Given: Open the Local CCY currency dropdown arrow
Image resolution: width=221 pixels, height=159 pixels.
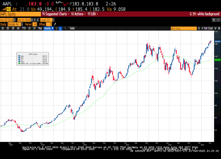Looking at the screenshot, I should click(53, 20).
